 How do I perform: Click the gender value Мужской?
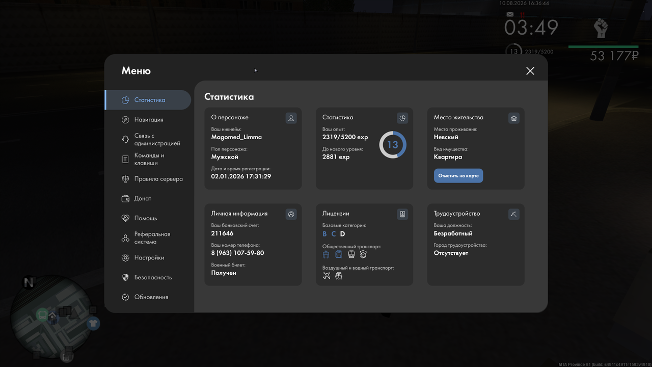pos(225,157)
